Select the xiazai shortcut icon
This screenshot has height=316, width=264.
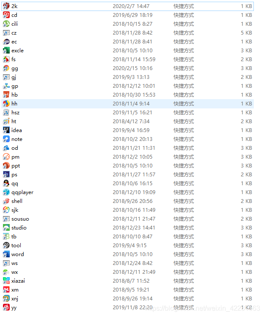click(6, 281)
